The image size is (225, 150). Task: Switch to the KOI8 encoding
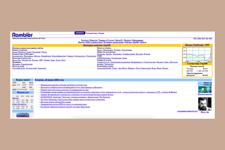point(199,39)
